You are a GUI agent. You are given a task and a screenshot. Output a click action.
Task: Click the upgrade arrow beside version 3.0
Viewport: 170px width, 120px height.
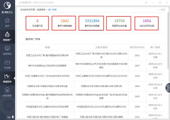point(12,117)
